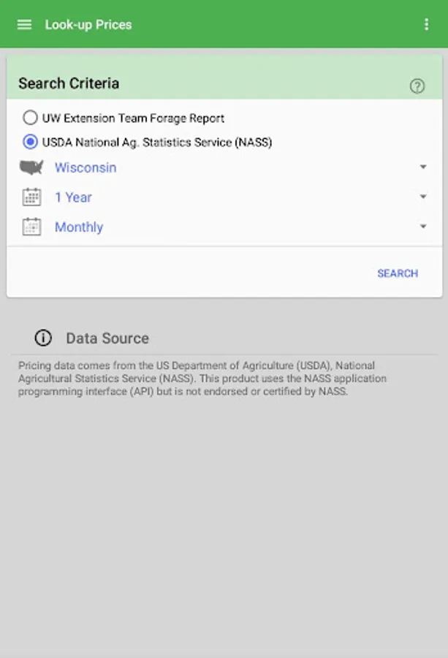
Task: Open the three-dot overflow menu
Action: 427,24
